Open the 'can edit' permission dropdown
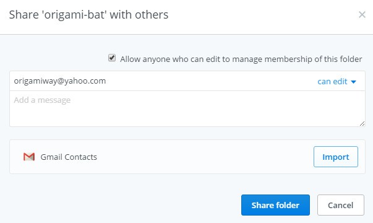 coord(337,82)
